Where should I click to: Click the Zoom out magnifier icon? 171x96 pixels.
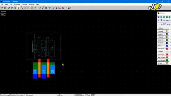click(25, 8)
